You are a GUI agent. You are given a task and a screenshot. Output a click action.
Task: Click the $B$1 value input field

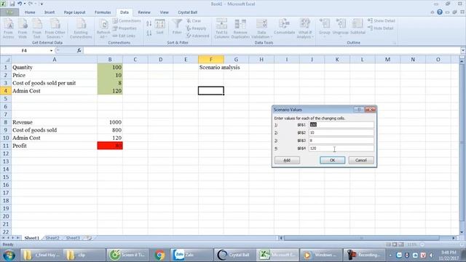point(341,124)
